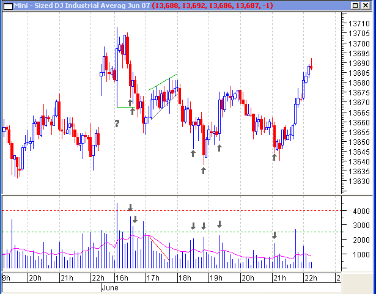Screen dimensions: 376x294
Task: Click the 13630 price axis label
Action: point(359,182)
